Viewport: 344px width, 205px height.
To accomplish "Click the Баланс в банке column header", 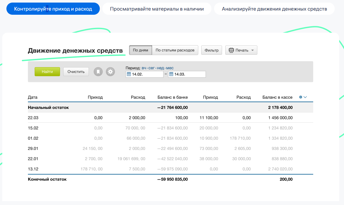I will (173, 97).
